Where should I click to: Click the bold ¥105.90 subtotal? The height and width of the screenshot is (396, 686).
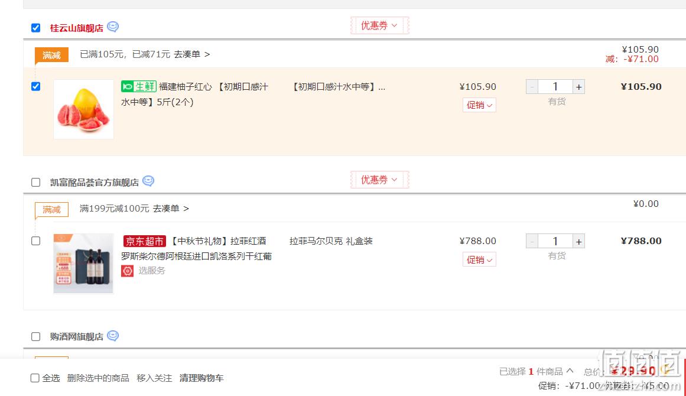pos(641,86)
